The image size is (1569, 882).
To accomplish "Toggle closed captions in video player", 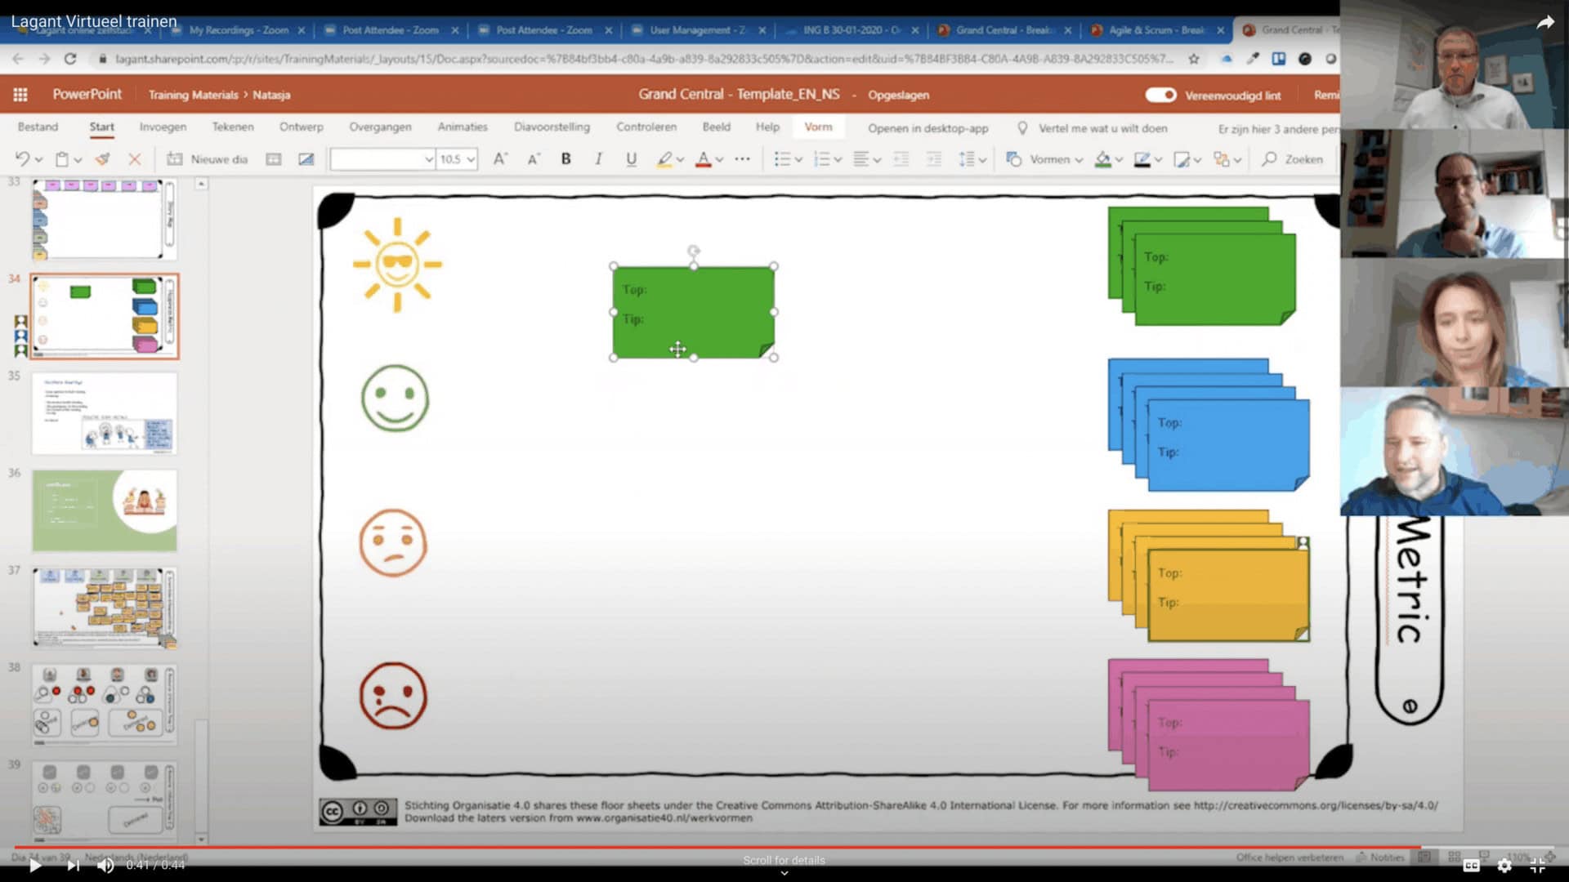I will click(1471, 865).
